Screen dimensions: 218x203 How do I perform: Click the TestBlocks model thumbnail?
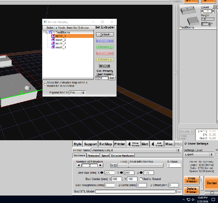pyautogui.click(x=190, y=16)
